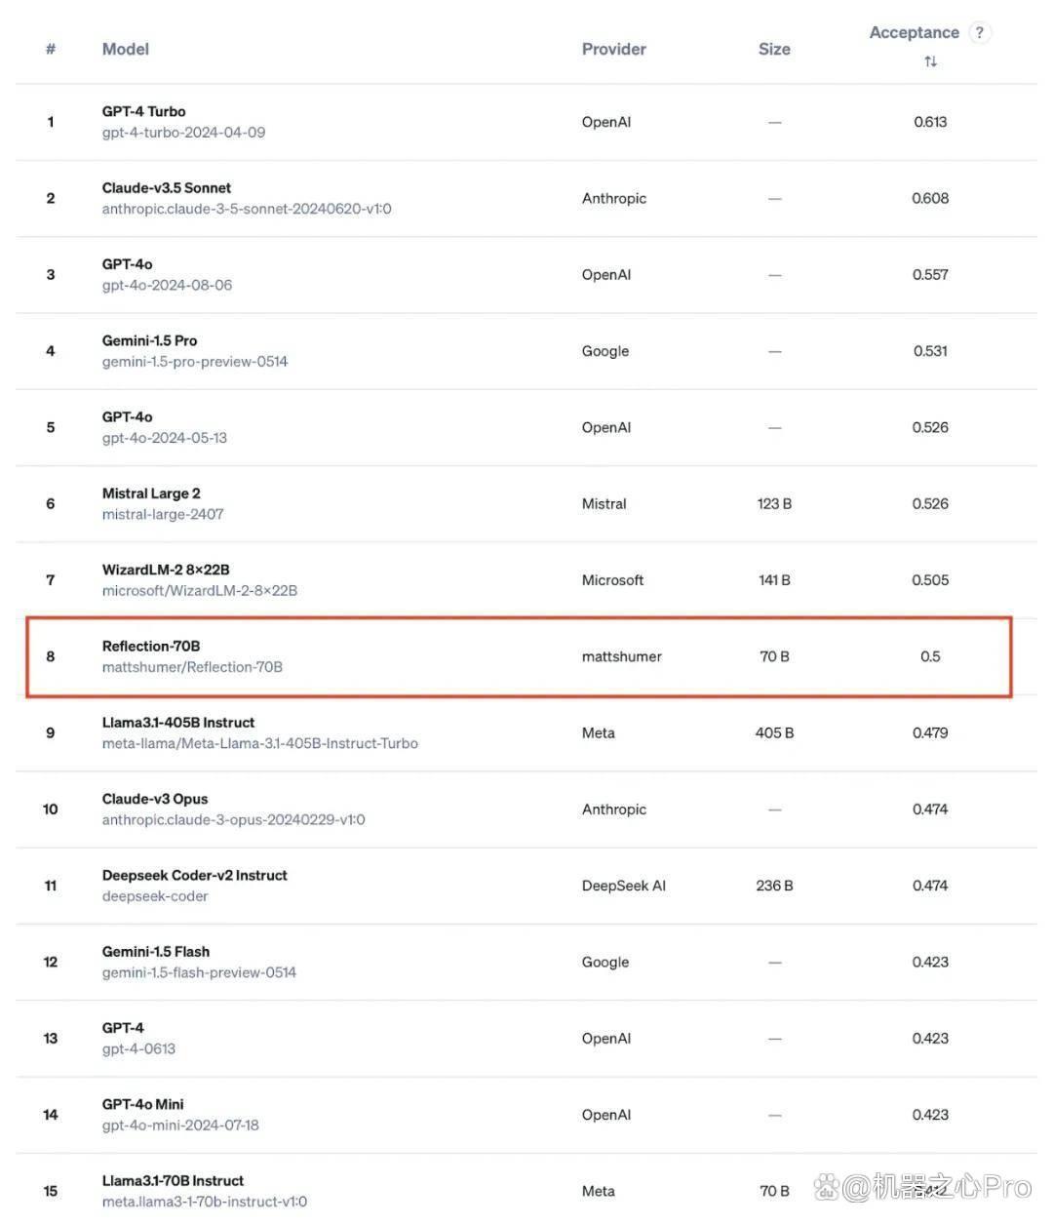
Task: Select the Gemini-1.5 Flash row
Action: click(526, 962)
